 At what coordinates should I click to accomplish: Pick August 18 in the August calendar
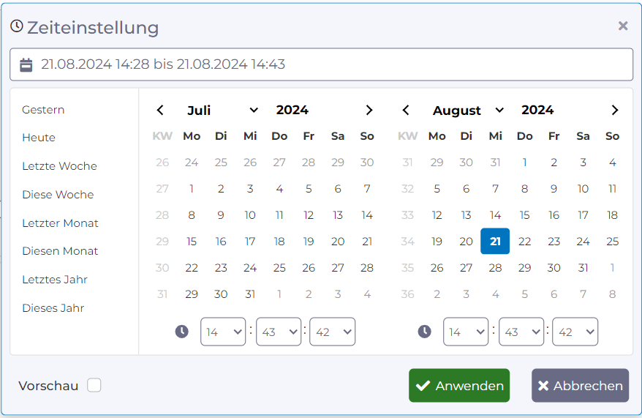[612, 215]
